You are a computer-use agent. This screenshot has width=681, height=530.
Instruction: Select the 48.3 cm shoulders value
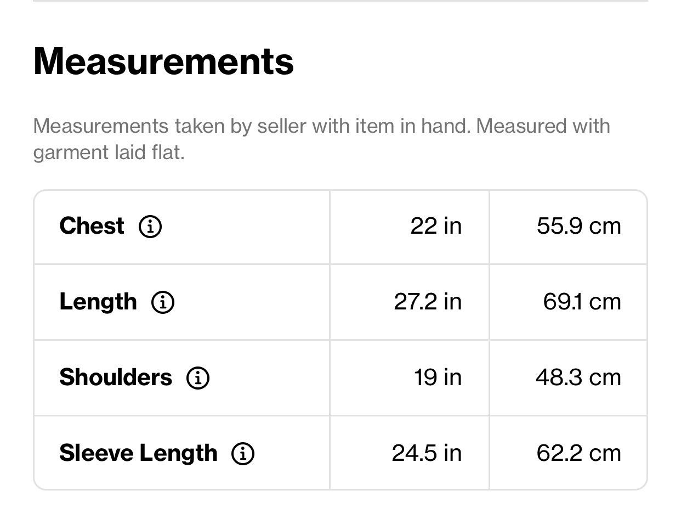(x=578, y=377)
